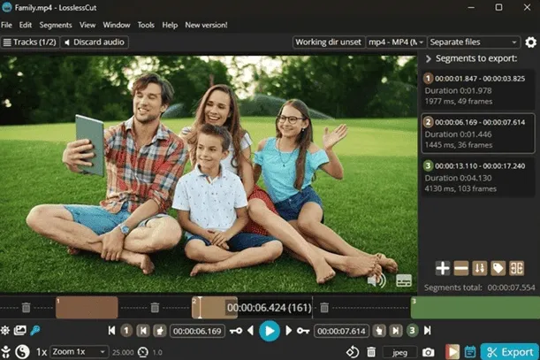Open the View menu
This screenshot has height=360, width=540.
(87, 25)
